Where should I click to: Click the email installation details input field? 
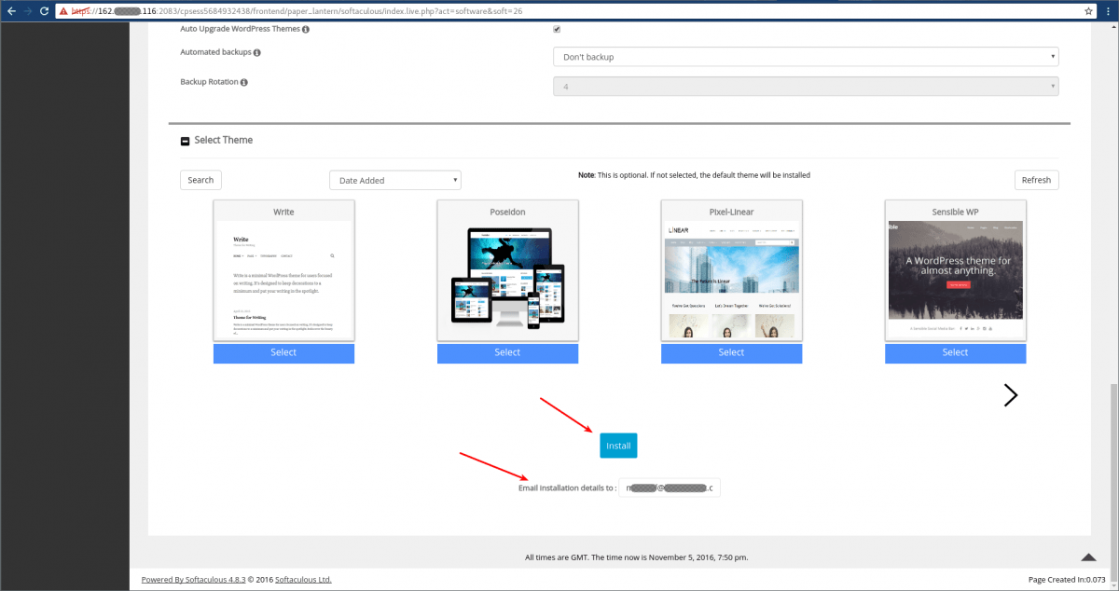(669, 487)
